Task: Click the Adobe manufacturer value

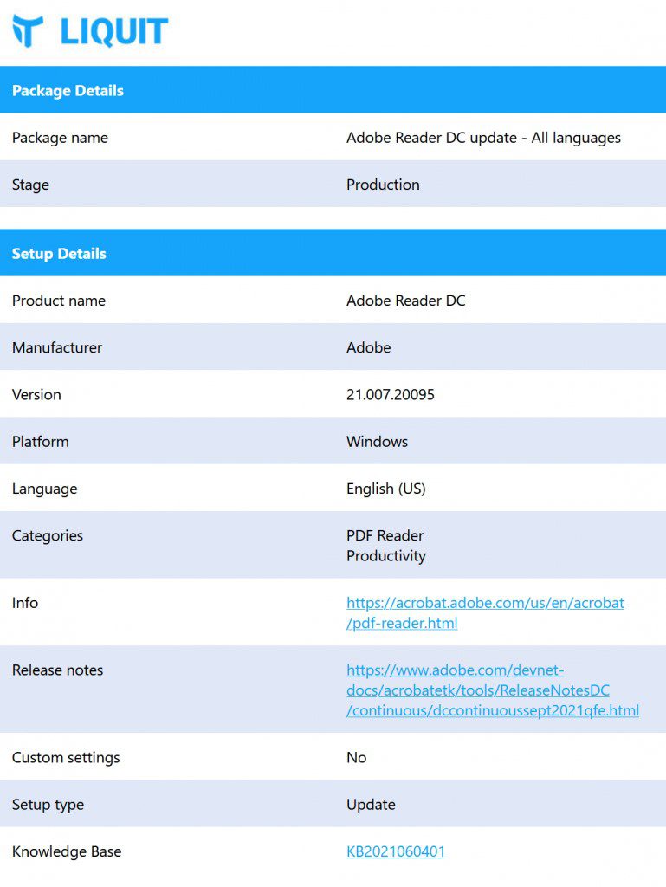Action: coord(368,347)
